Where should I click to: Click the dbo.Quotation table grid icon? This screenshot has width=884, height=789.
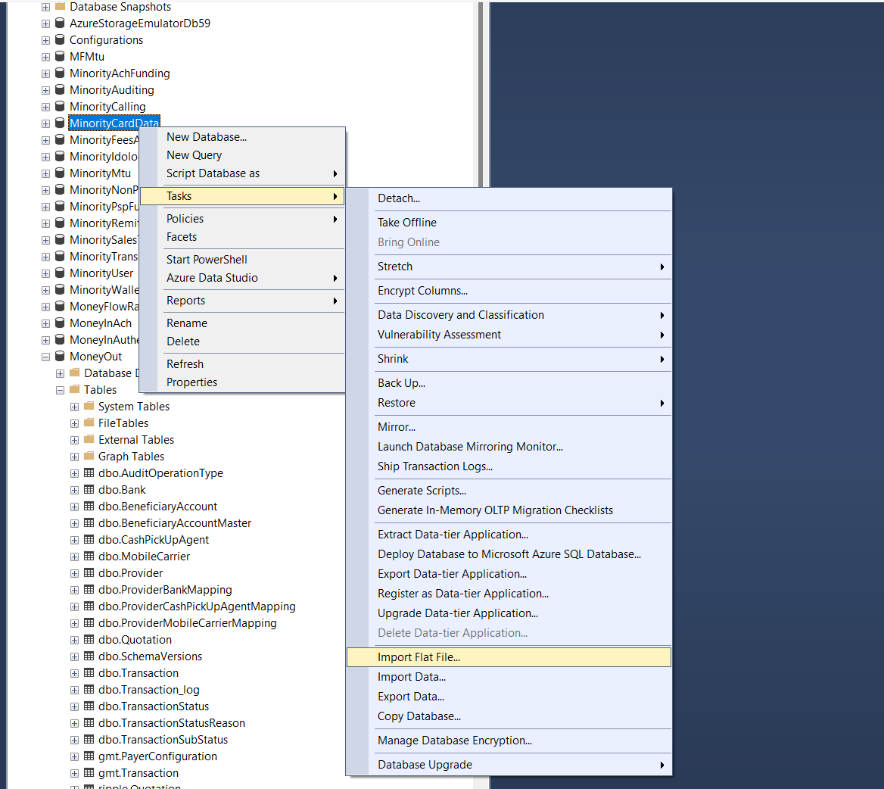pyautogui.click(x=89, y=640)
